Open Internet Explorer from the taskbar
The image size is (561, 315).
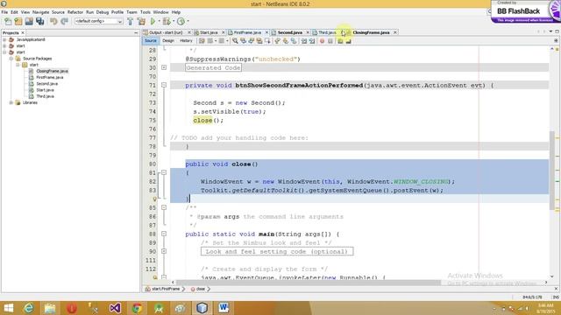pyautogui.click(x=28, y=308)
